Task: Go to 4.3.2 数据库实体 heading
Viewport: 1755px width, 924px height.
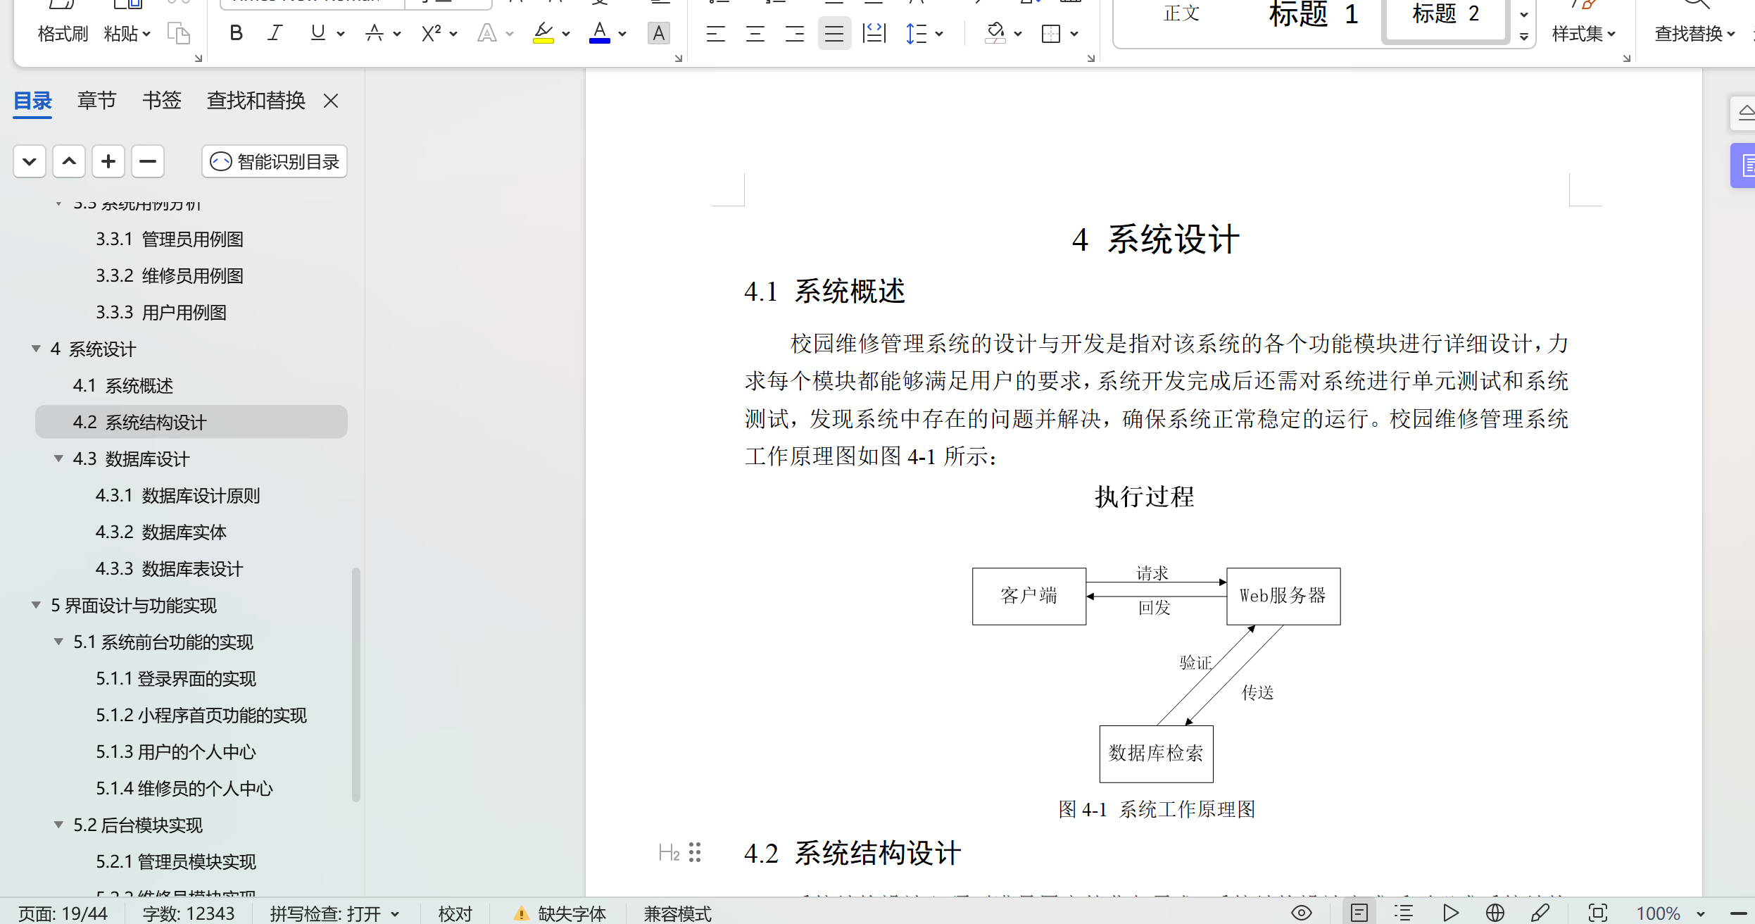Action: pyautogui.click(x=161, y=532)
